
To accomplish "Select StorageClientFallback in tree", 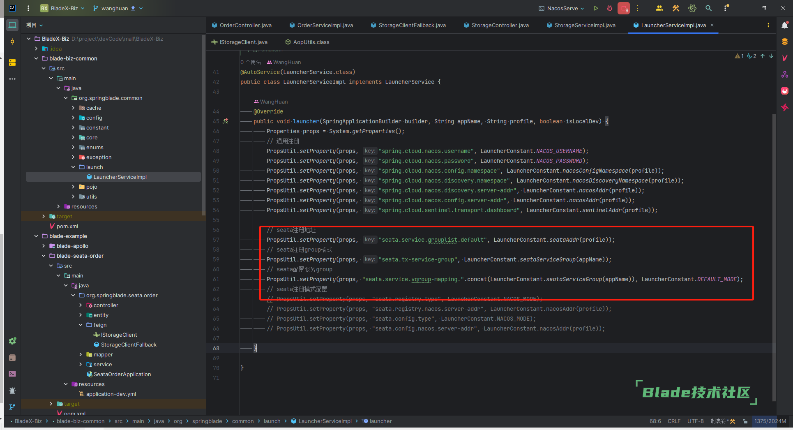I will (125, 344).
